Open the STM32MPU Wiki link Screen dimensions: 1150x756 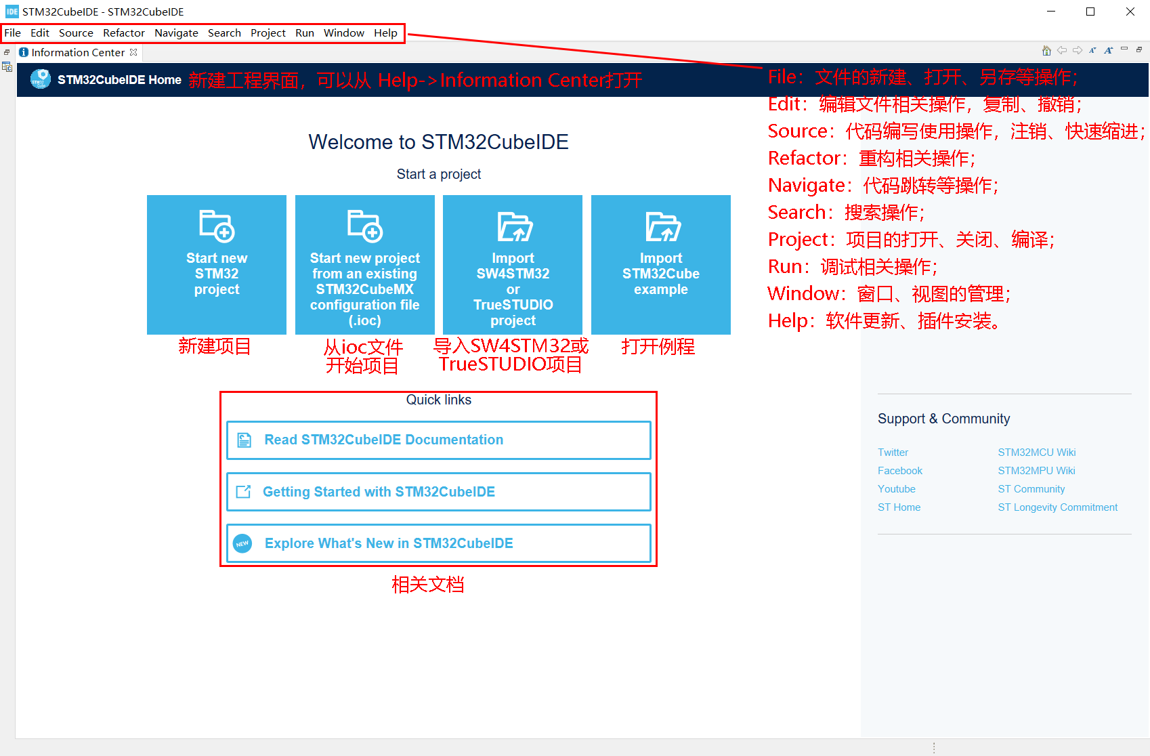coord(1036,470)
